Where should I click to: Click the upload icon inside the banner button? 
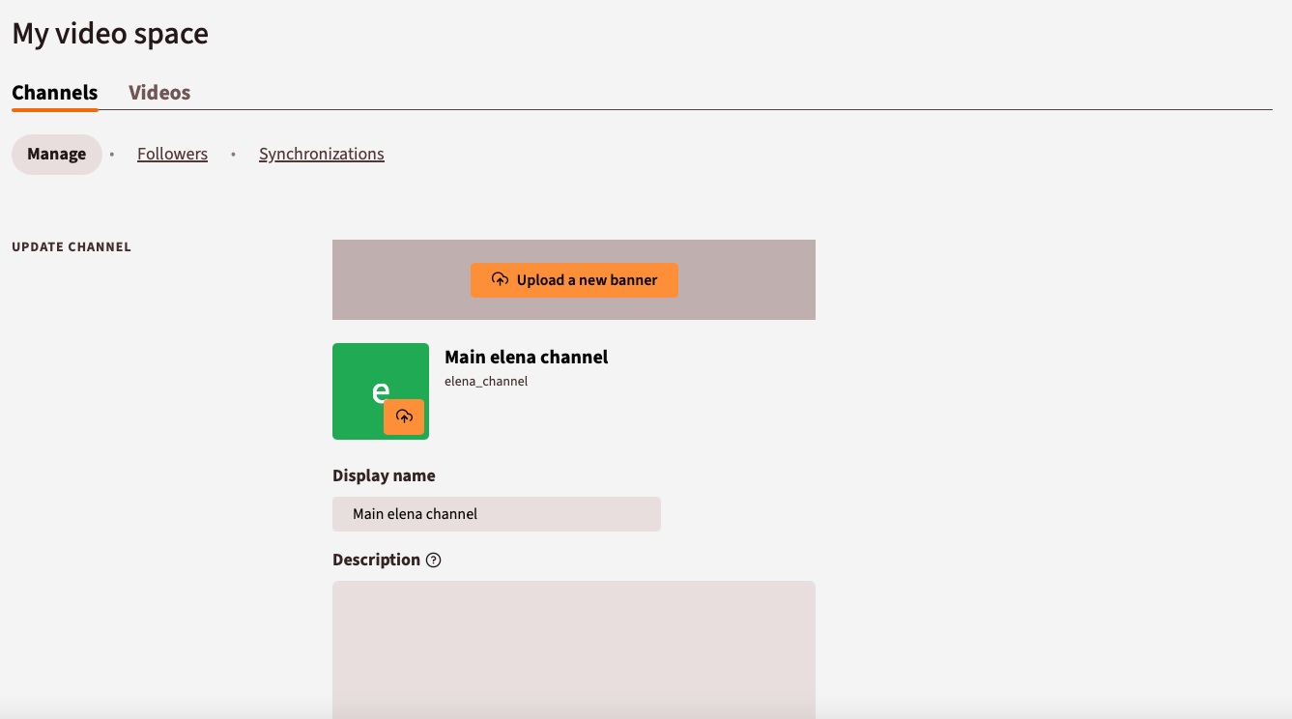[500, 279]
